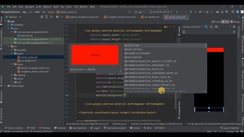
Task: Select @drawable/ytheader completion suggestion
Action: pos(164,53)
